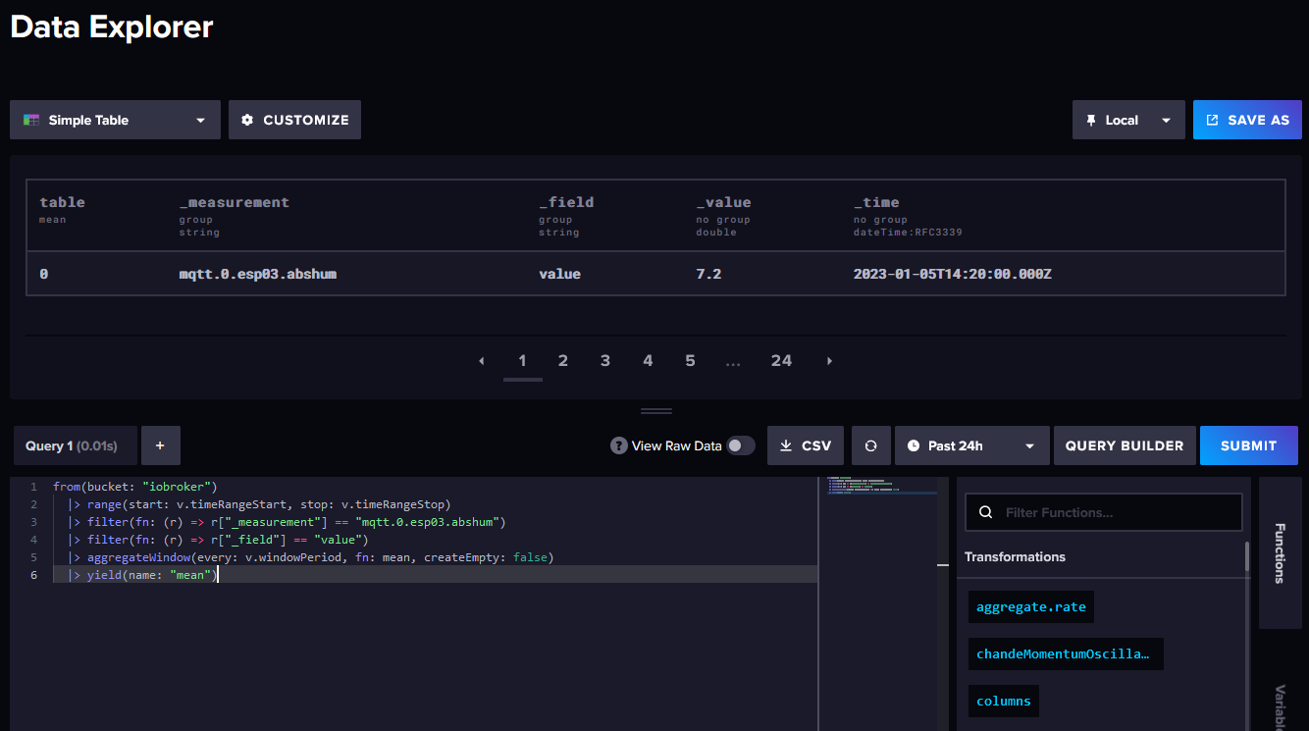This screenshot has height=731, width=1309.
Task: Click the Transformations section heading
Action: point(1015,556)
